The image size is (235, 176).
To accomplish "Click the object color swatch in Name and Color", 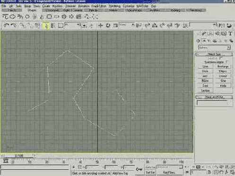I will (230, 103).
